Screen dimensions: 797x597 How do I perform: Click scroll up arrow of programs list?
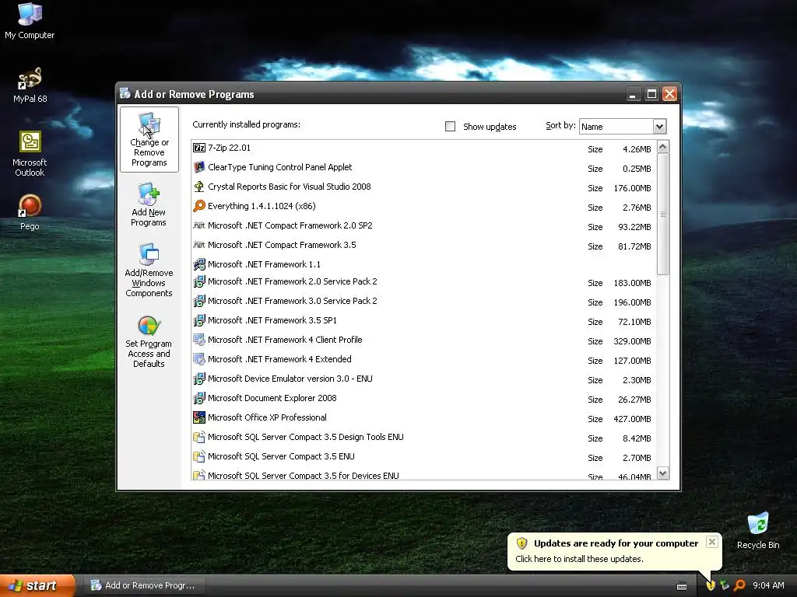coord(663,147)
